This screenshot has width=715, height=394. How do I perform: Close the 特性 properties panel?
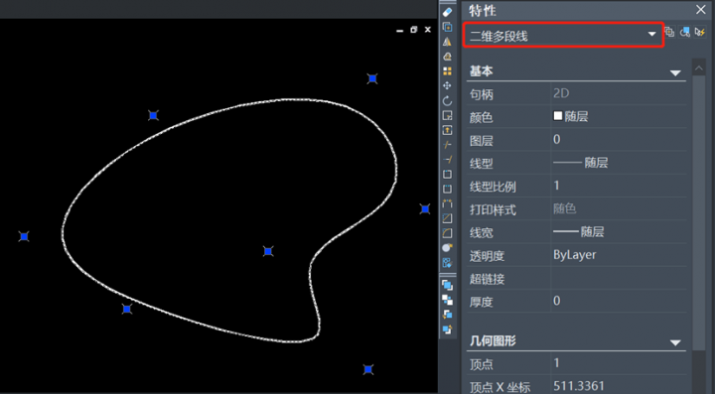(x=701, y=10)
